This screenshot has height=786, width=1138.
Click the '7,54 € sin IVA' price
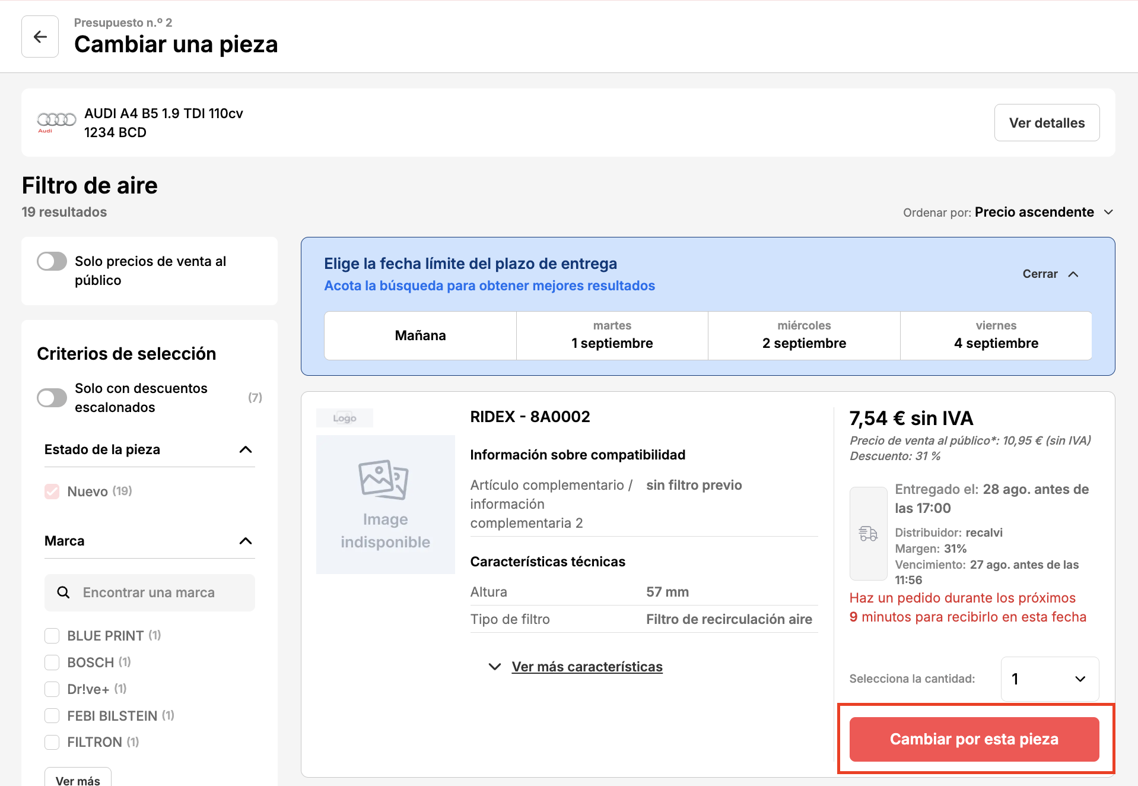coord(911,419)
